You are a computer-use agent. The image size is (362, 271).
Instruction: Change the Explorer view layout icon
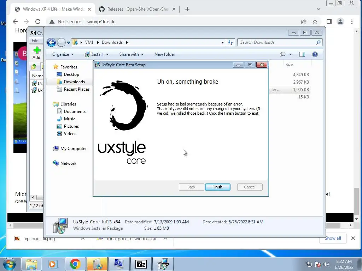coord(283,54)
